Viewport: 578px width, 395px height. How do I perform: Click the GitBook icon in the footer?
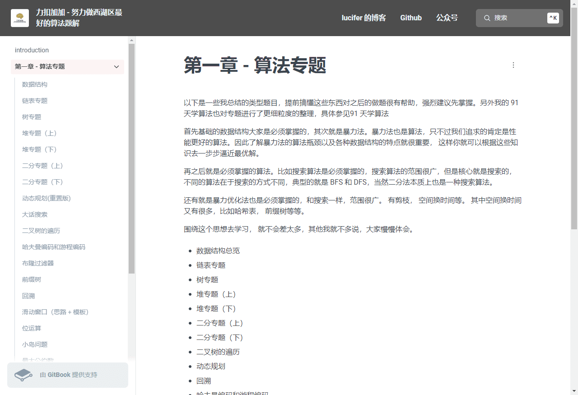pos(23,375)
